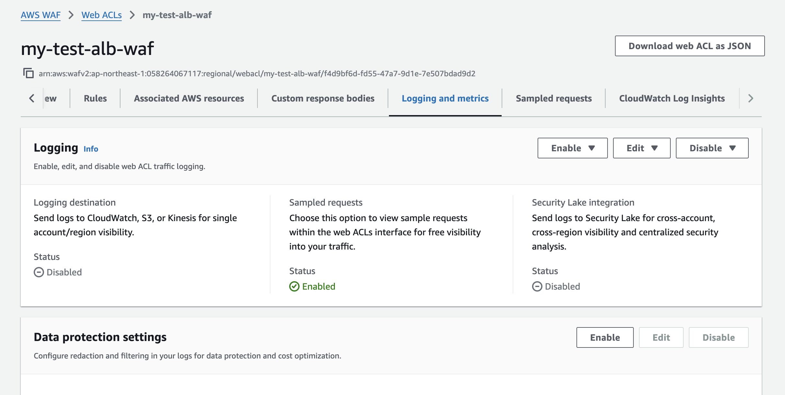Image resolution: width=785 pixels, height=395 pixels.
Task: Click Download web ACL as JSON
Action: coord(689,46)
